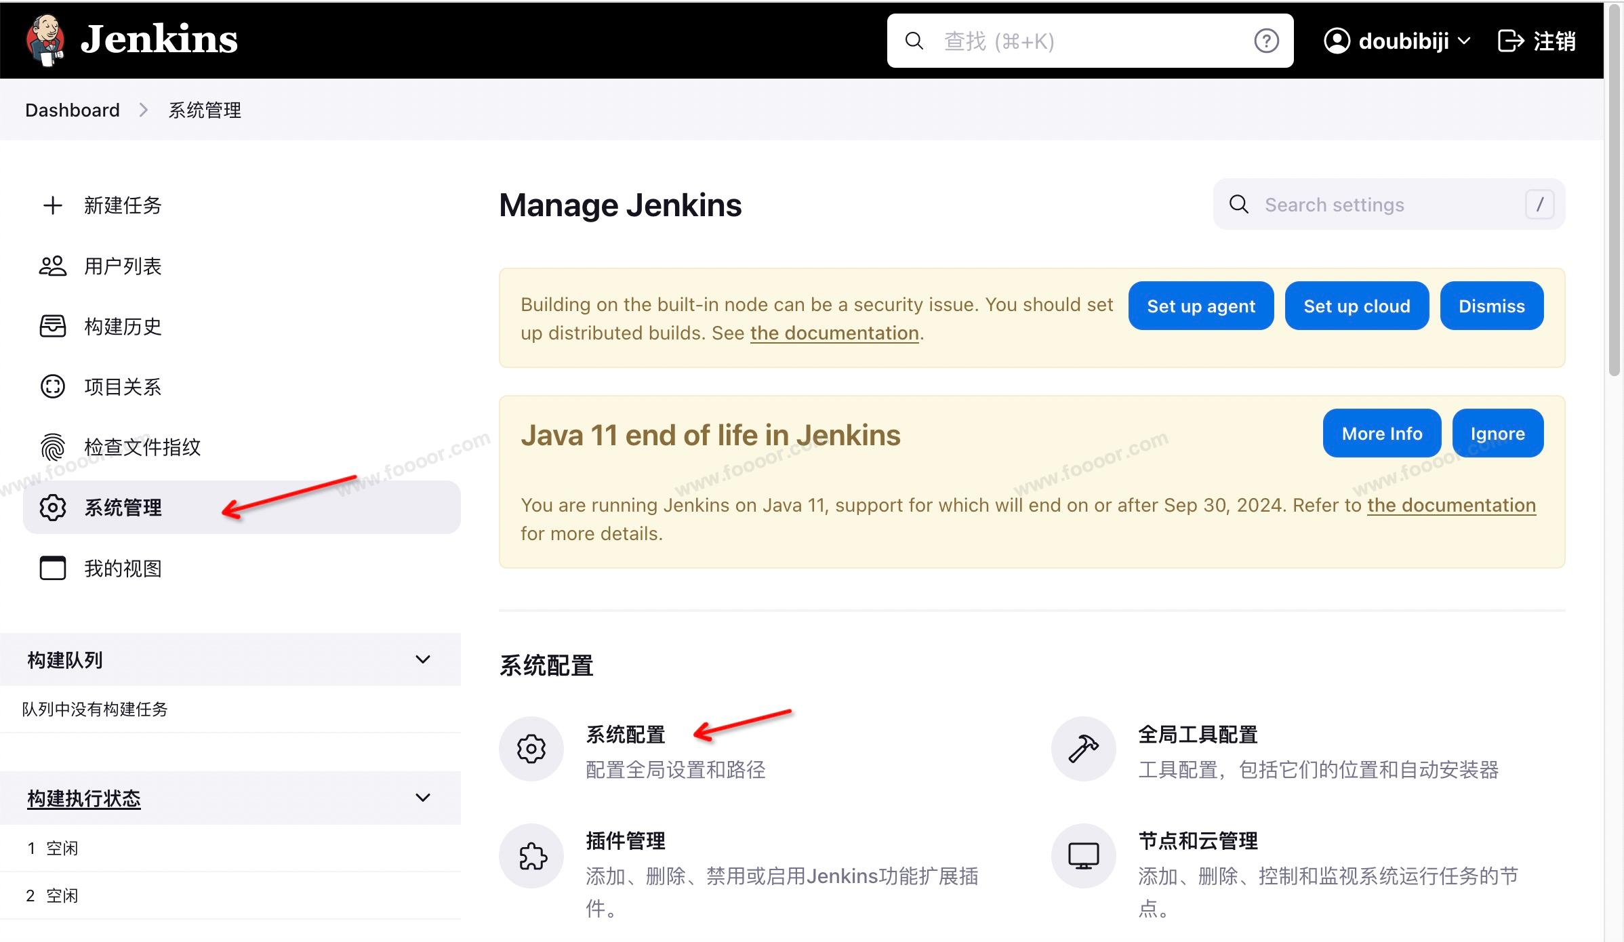Click the 全局工具配置 hammer icon

click(1083, 749)
